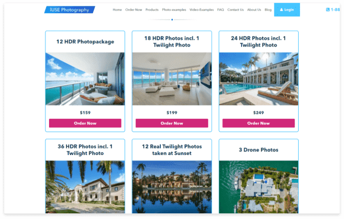The height and width of the screenshot is (219, 344).
Task: Order the 24 HDR Photos package for $249
Action: click(258, 123)
